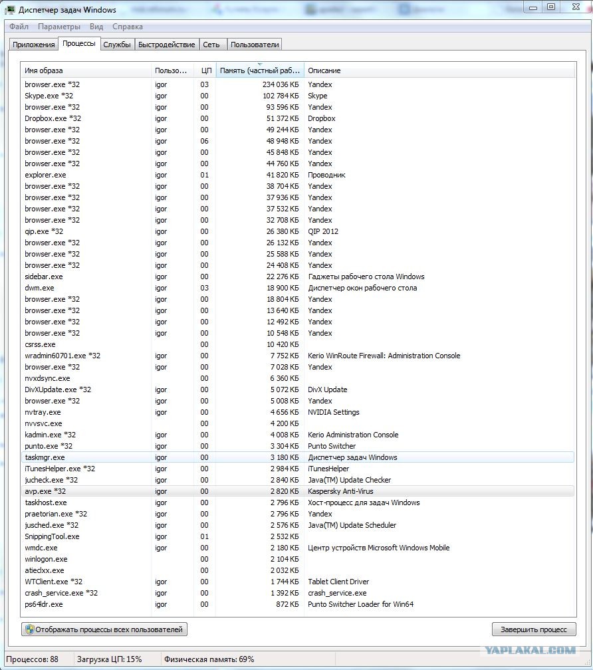Click Завершить процесс button
Viewport: 593px width, 670px height.
pos(534,629)
